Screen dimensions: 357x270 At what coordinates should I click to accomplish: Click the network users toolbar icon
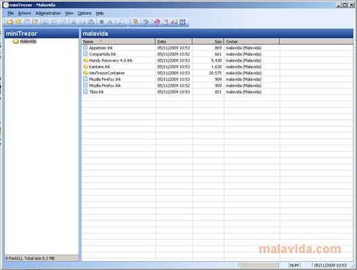146,22
